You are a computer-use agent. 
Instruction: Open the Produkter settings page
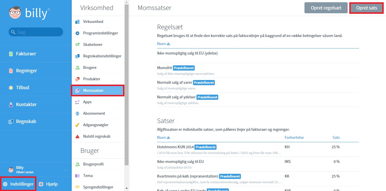98,79
